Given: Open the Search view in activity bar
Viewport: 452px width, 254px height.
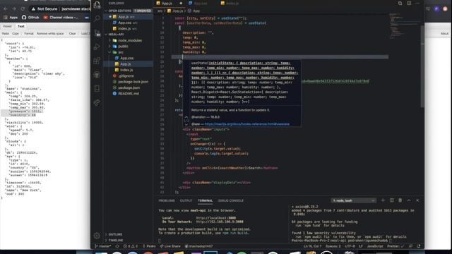Looking at the screenshot, I should (97, 18).
